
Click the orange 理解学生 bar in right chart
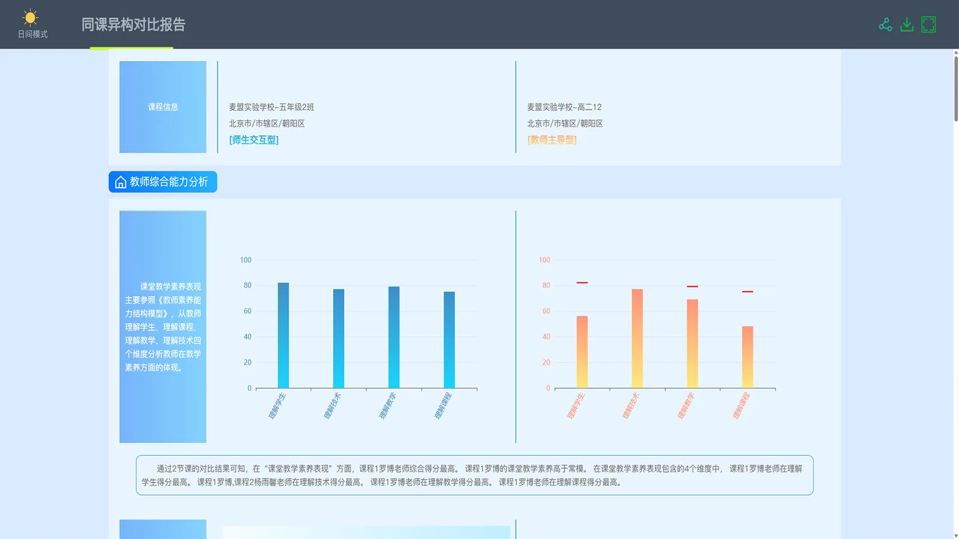(582, 352)
